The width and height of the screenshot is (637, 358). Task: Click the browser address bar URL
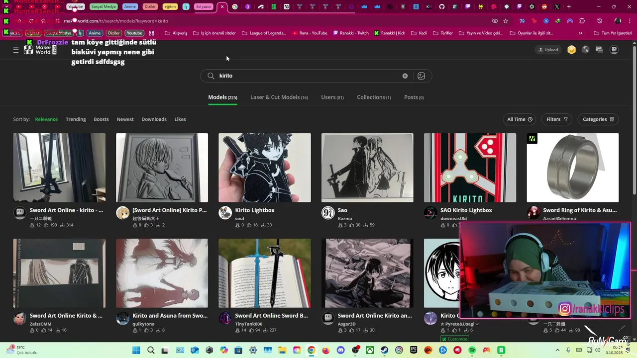coord(116,21)
